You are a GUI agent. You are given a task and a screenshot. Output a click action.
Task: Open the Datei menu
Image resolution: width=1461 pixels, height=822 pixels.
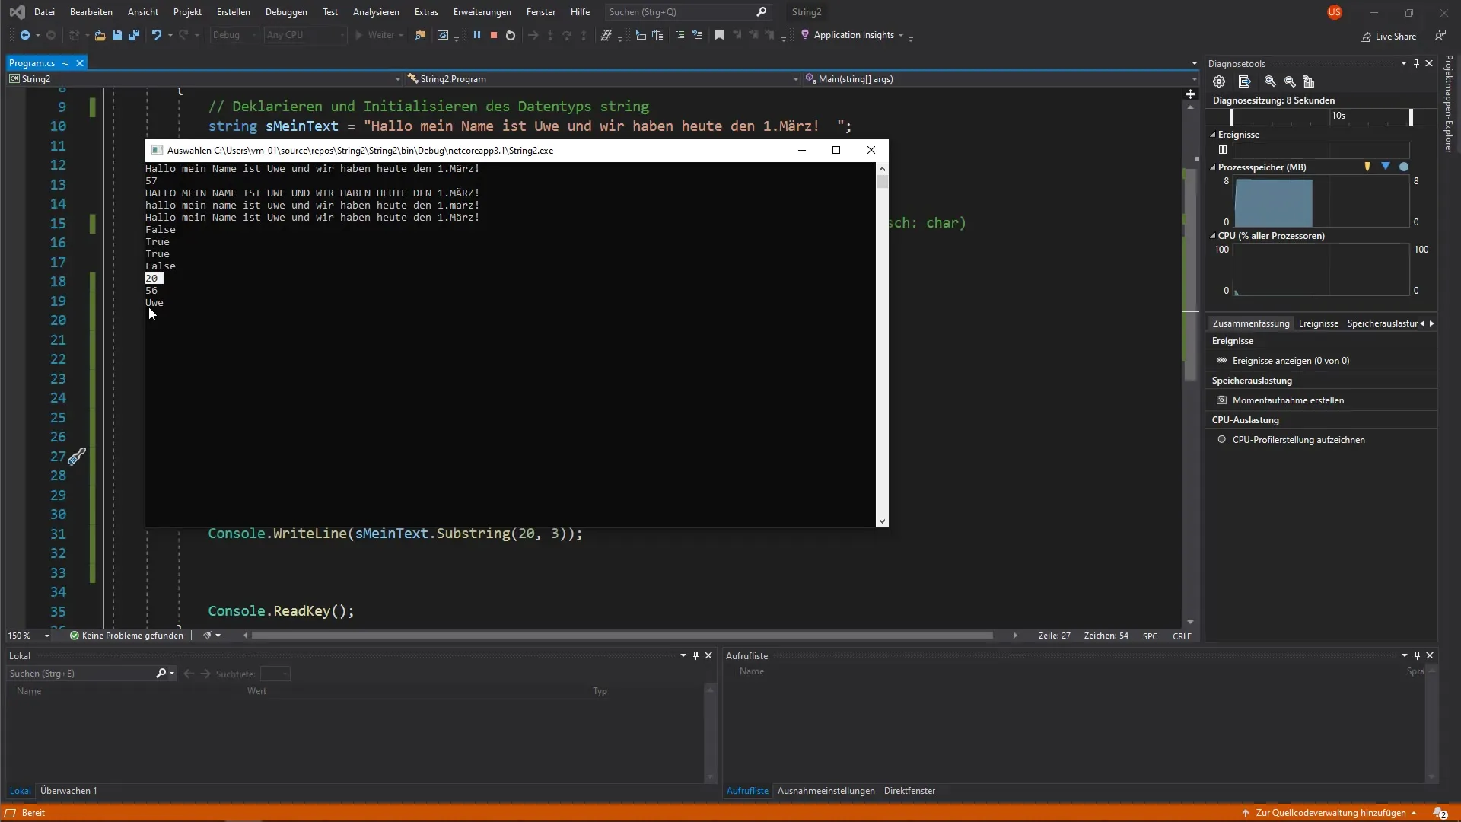click(45, 12)
